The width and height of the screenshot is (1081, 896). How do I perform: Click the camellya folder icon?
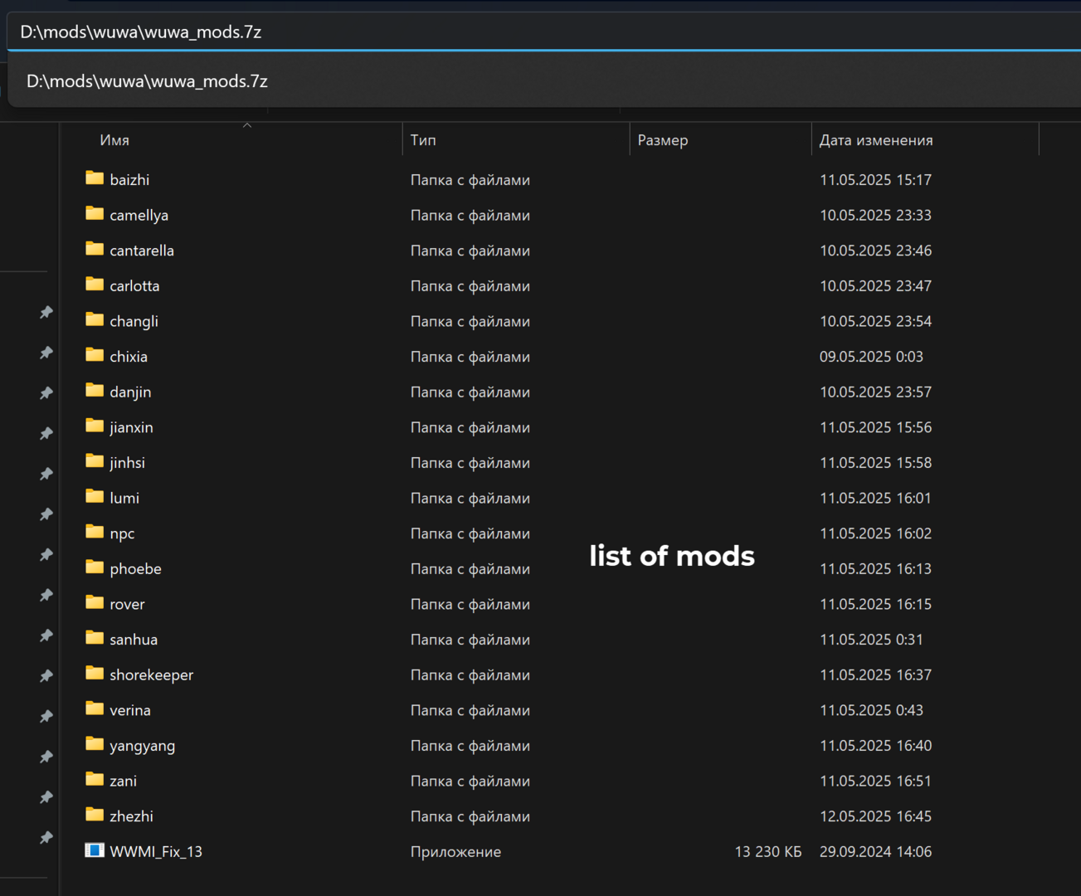(95, 214)
